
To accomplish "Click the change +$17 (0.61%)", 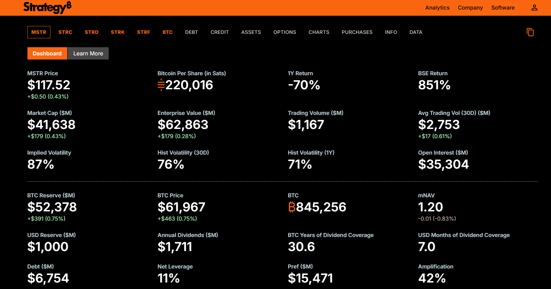I will [x=435, y=136].
